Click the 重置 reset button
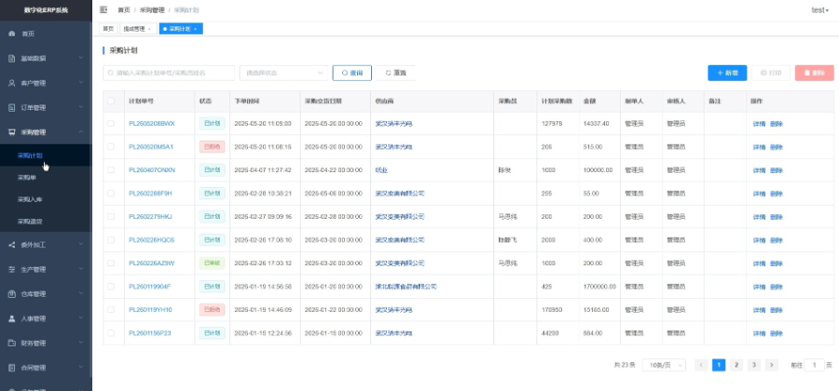 (x=395, y=73)
